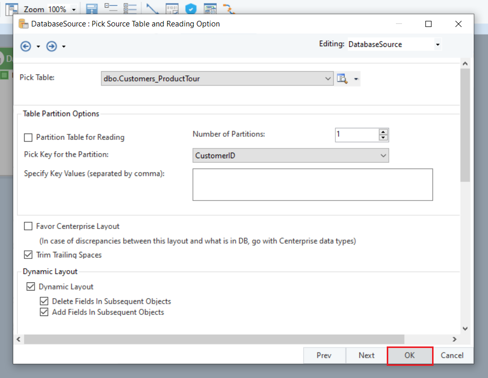Open dropdown arrow next to table preview icon
Viewport: 488px width, 378px height.
click(x=356, y=79)
